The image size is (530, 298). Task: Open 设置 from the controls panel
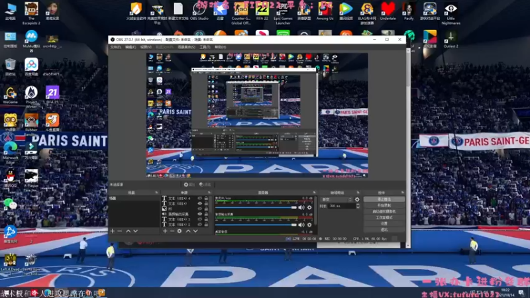tap(384, 224)
